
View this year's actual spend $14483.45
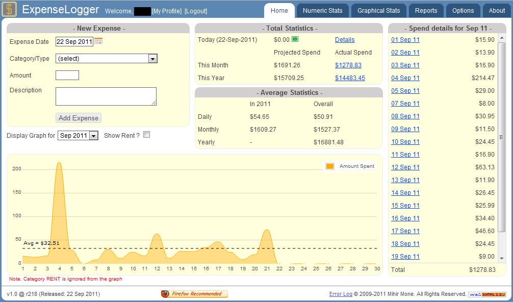tap(350, 78)
